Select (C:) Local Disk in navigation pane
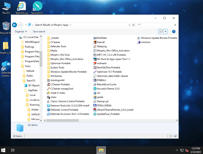This screenshot has width=203, height=154. pyautogui.click(x=29, y=37)
